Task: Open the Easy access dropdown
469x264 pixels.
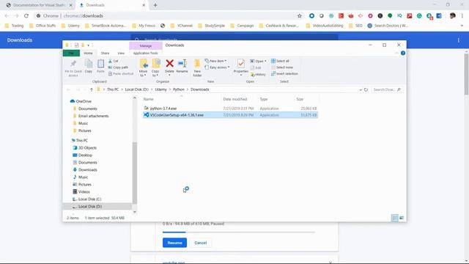Action: click(x=218, y=67)
